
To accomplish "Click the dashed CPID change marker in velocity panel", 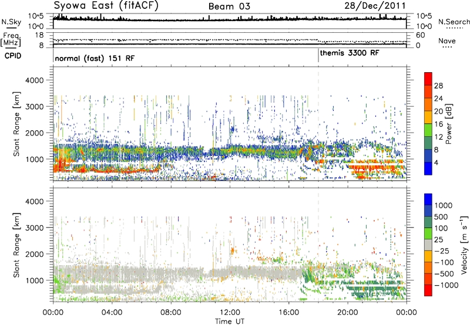I will click(318, 245).
